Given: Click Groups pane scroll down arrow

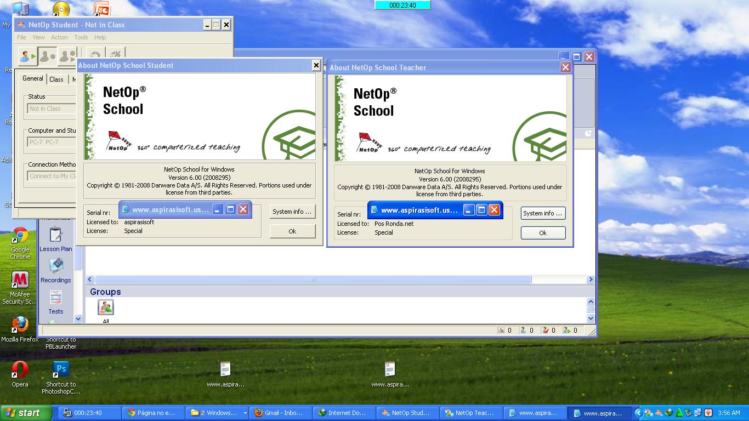Looking at the screenshot, I should [591, 318].
